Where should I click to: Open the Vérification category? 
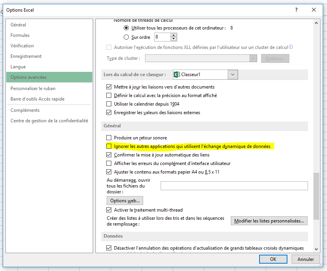(49, 46)
